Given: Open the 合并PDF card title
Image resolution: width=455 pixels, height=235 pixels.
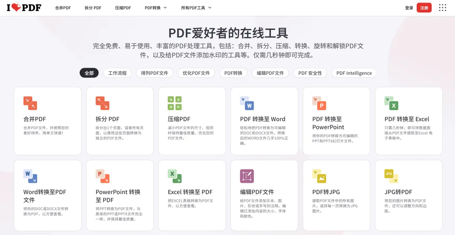Looking at the screenshot, I should (x=35, y=119).
